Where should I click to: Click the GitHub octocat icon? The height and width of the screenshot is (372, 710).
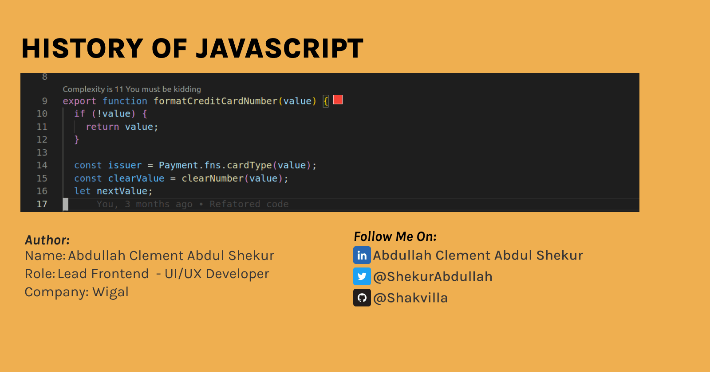click(362, 298)
